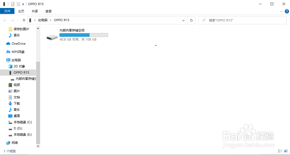Screen dimensions: 290x155
Task: Click the 文档 document icon
Action: 10,97
